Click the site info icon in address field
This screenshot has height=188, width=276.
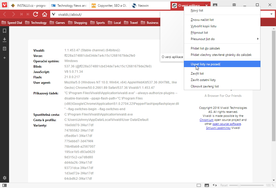click(54, 14)
